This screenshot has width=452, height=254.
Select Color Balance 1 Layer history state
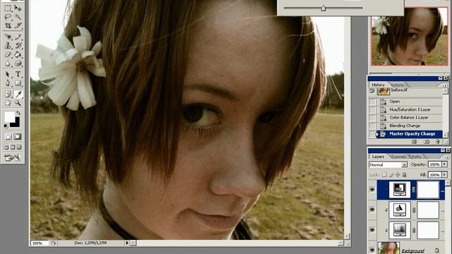[409, 118]
